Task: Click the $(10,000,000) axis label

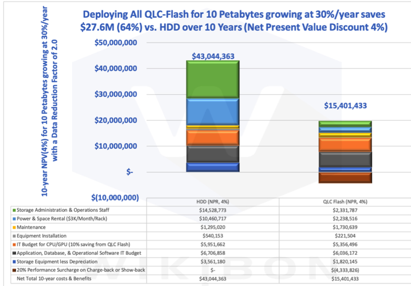Action: tap(115, 198)
